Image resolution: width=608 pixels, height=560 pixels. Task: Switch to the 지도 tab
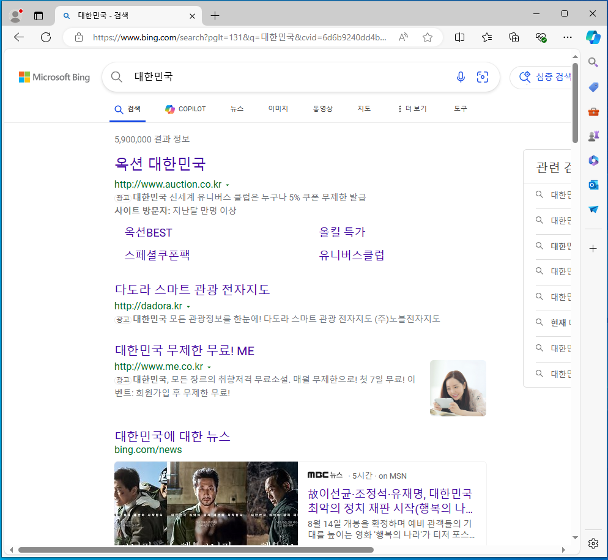(364, 109)
